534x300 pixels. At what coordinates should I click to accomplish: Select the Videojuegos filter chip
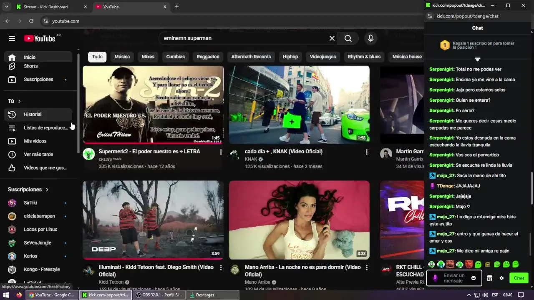[x=323, y=57]
